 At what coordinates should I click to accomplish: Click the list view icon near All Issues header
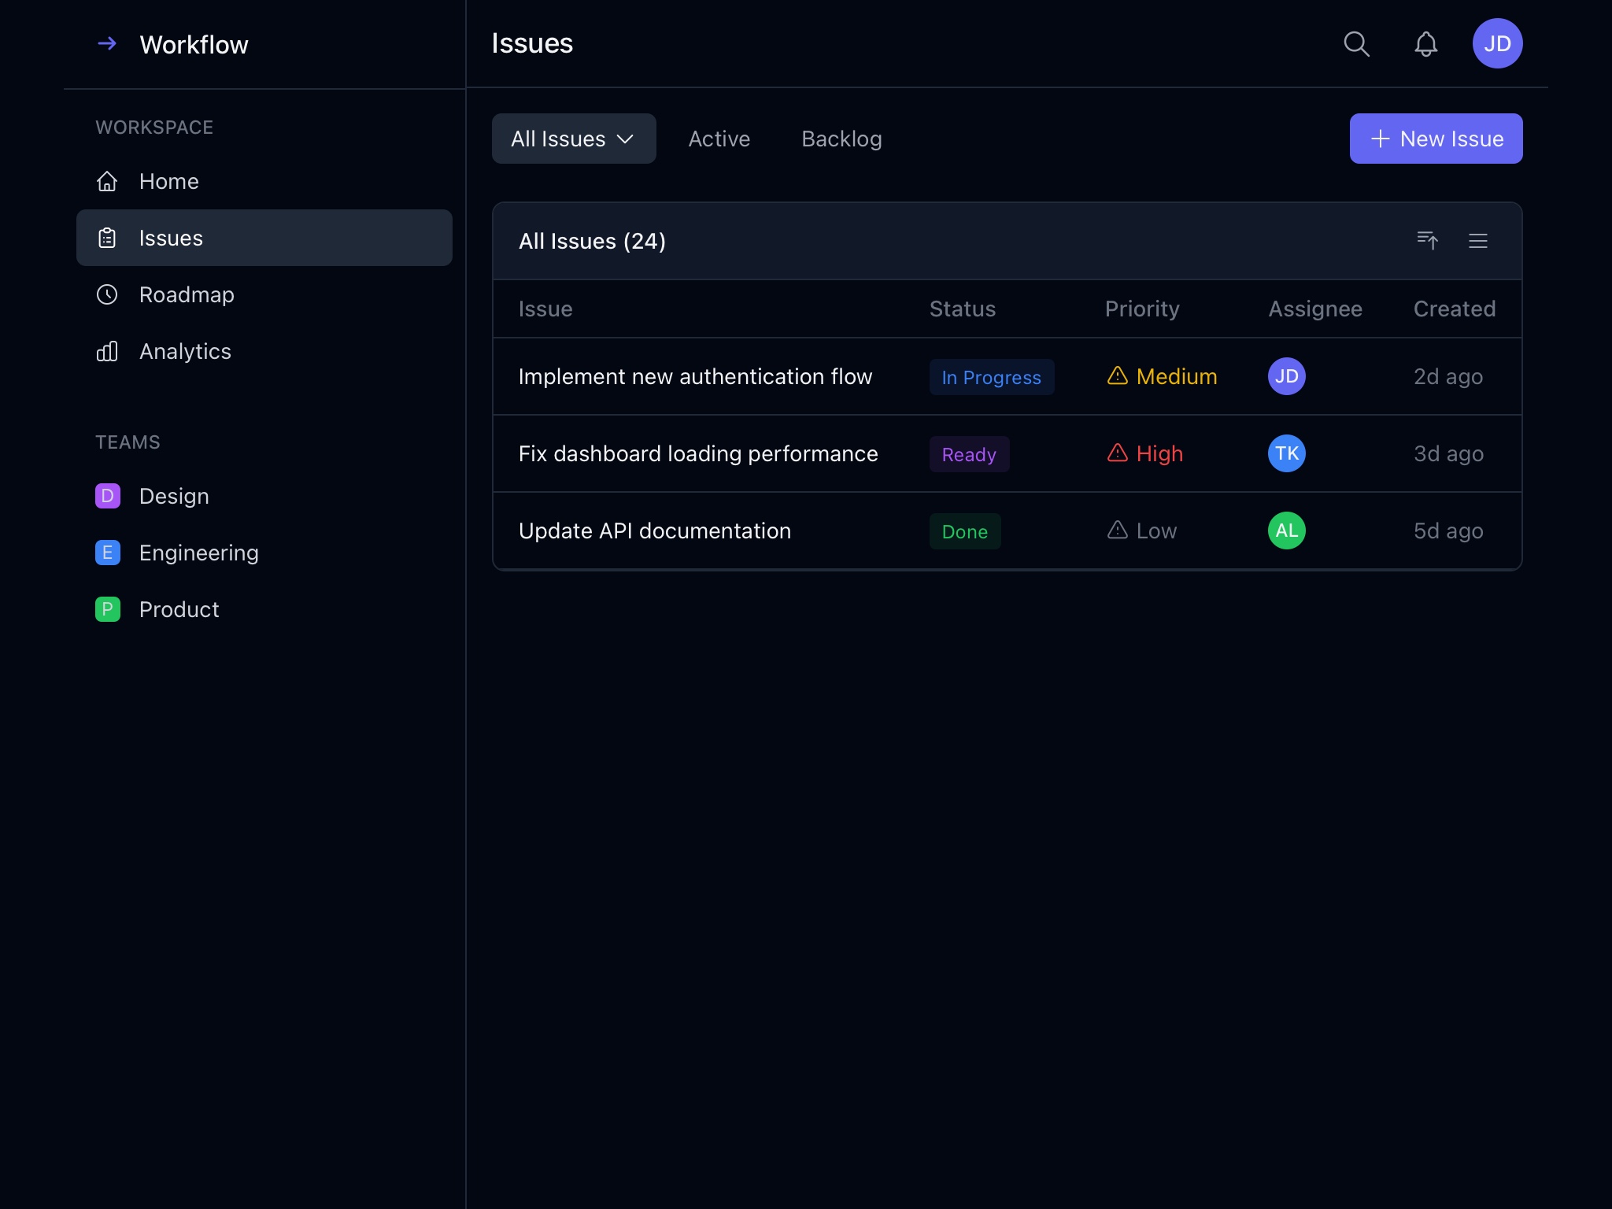click(1478, 241)
